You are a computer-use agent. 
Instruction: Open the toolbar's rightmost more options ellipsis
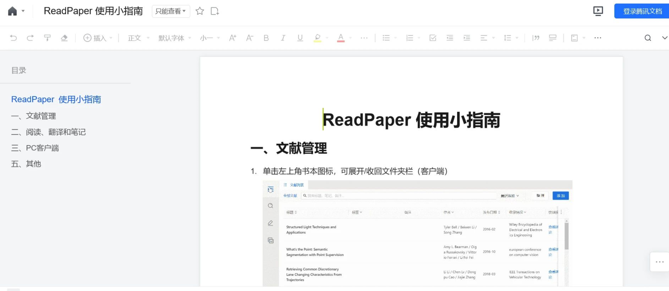coord(598,38)
